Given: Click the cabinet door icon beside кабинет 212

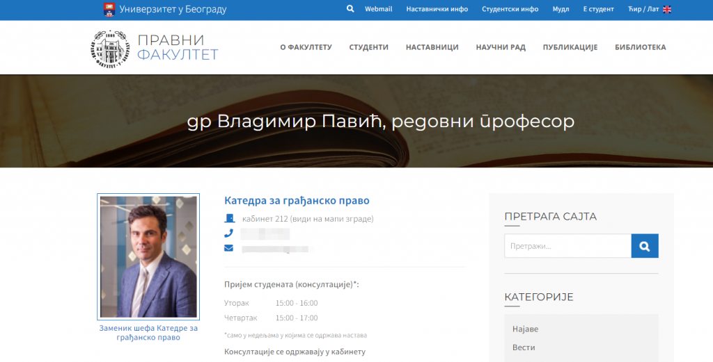Looking at the screenshot, I should tap(228, 219).
